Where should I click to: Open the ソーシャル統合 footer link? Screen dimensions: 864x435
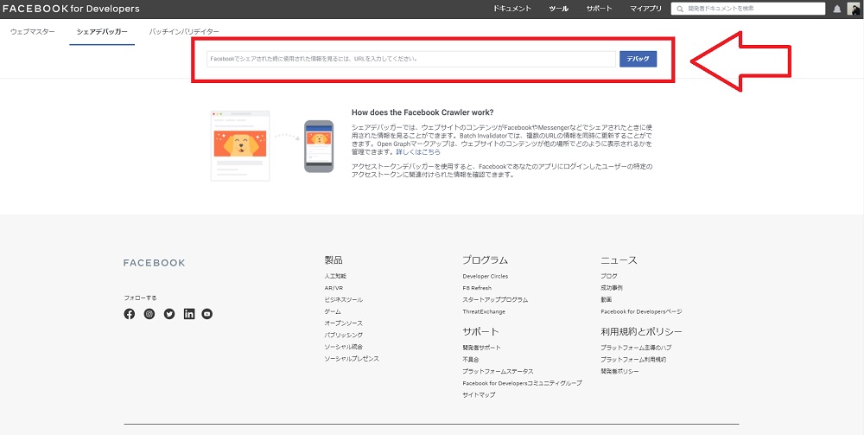pos(344,347)
